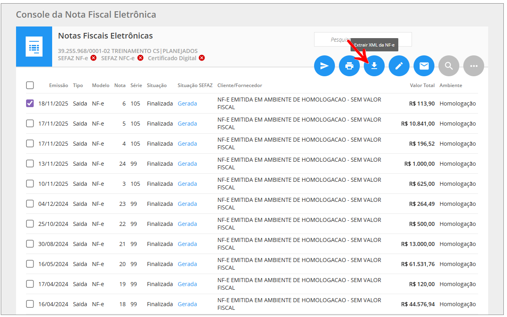
Task: Open Gerada link for note 18
Action: pyautogui.click(x=187, y=304)
